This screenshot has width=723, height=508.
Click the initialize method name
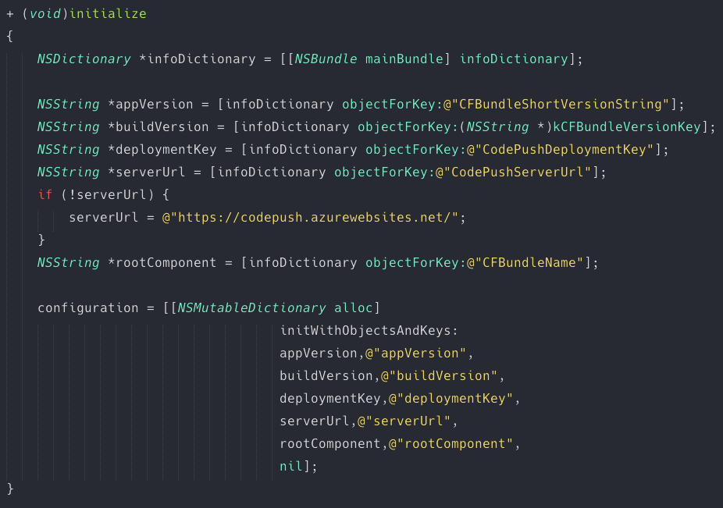tap(108, 14)
